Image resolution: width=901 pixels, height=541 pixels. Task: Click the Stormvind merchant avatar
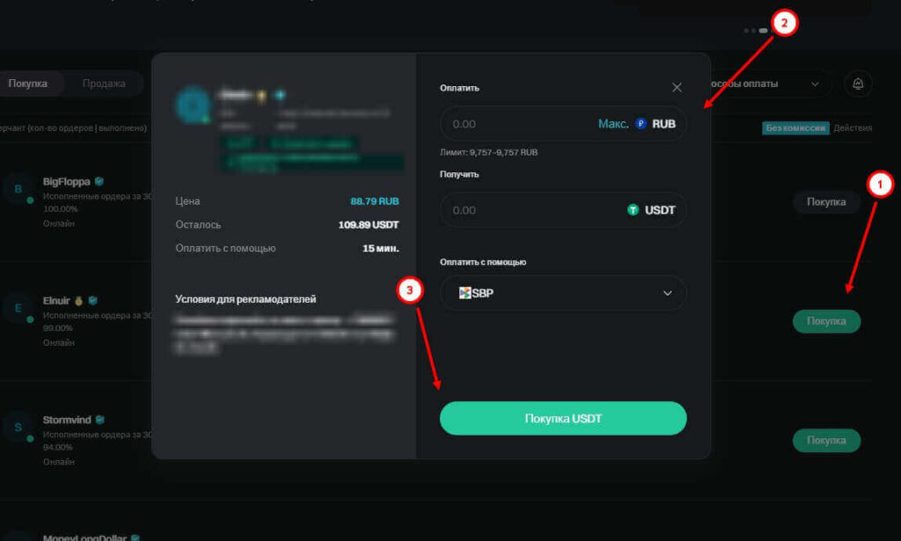click(18, 427)
